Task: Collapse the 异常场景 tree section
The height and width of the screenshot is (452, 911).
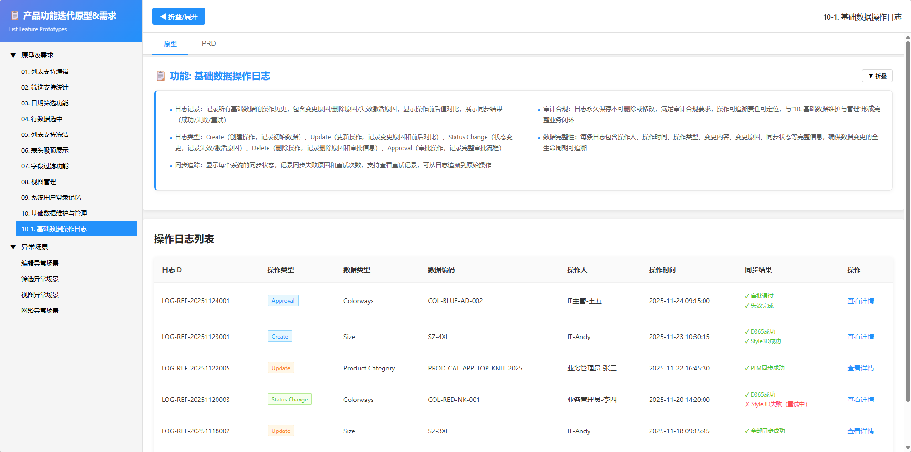Action: (13, 247)
